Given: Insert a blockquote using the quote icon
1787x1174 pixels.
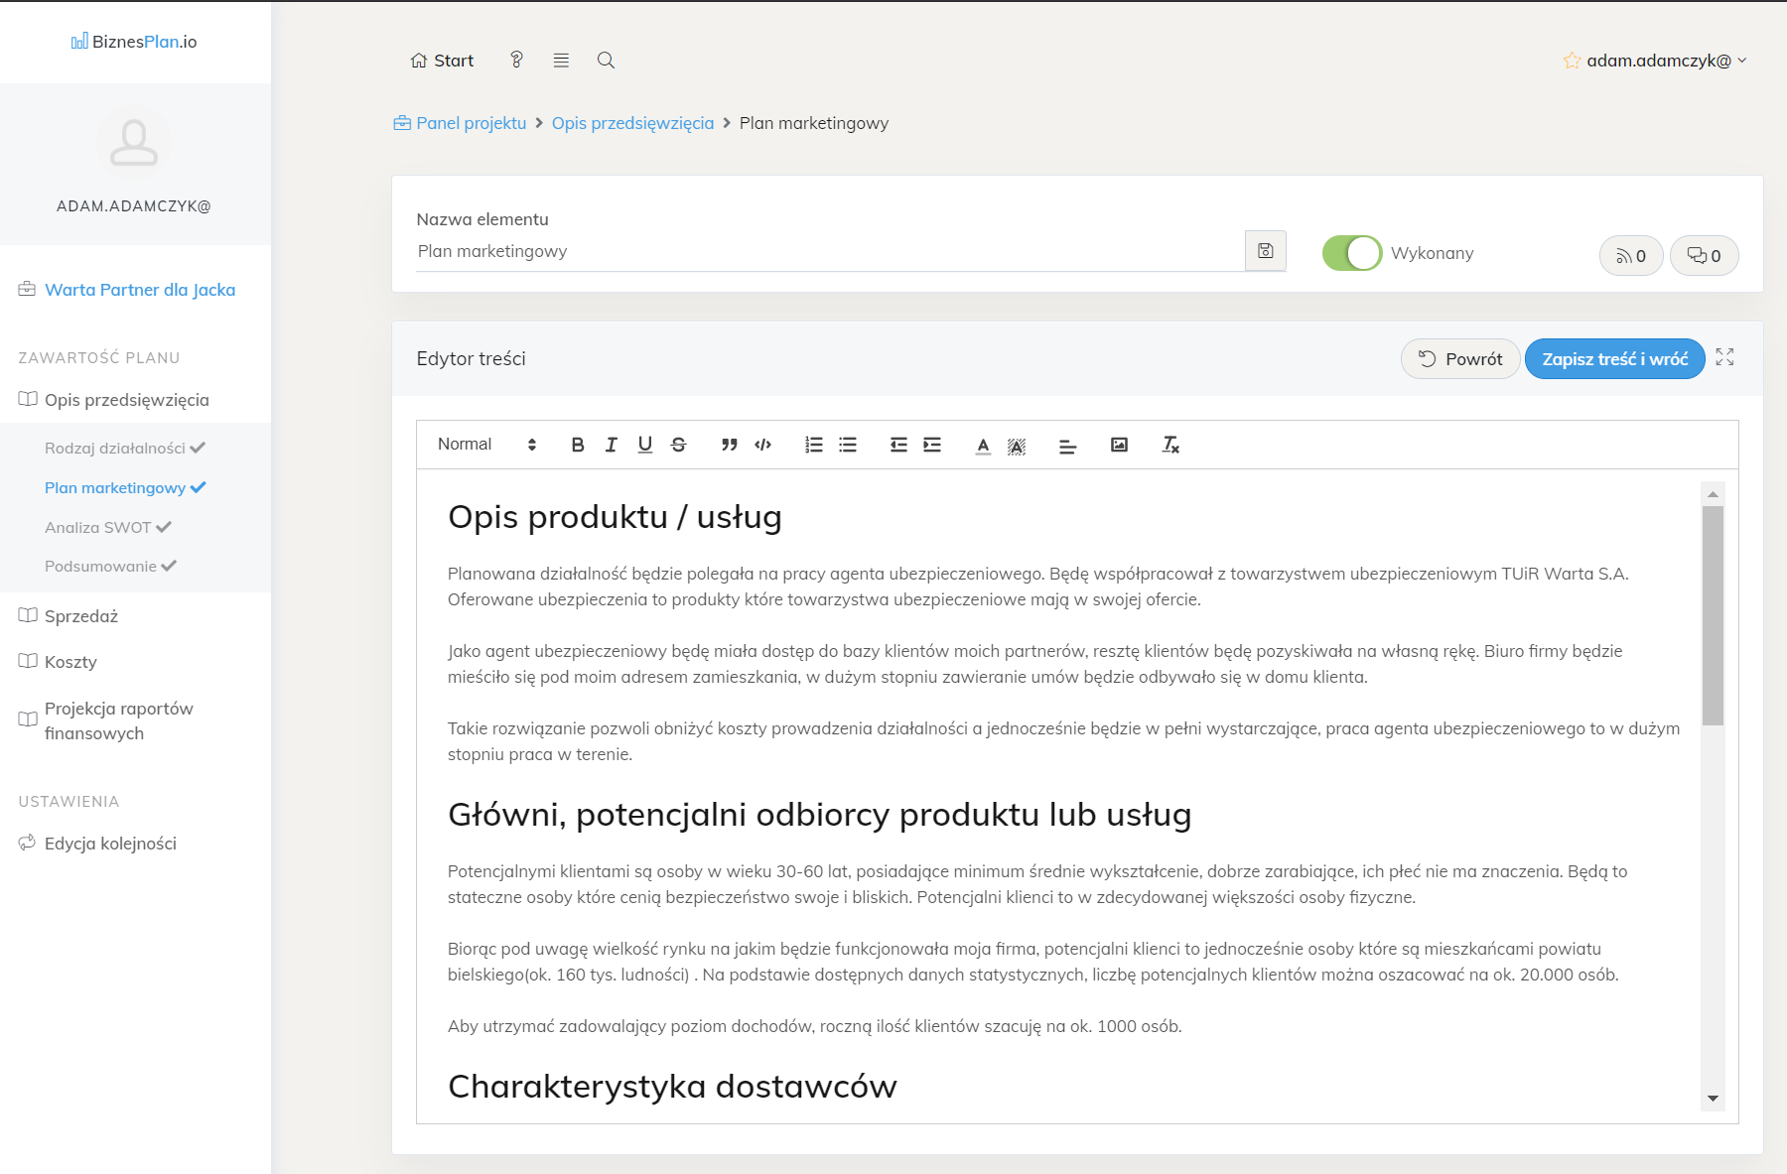Looking at the screenshot, I should point(730,445).
